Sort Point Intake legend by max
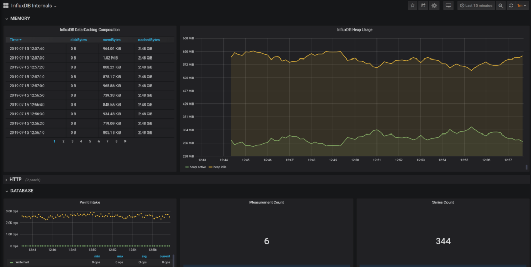 (120, 256)
